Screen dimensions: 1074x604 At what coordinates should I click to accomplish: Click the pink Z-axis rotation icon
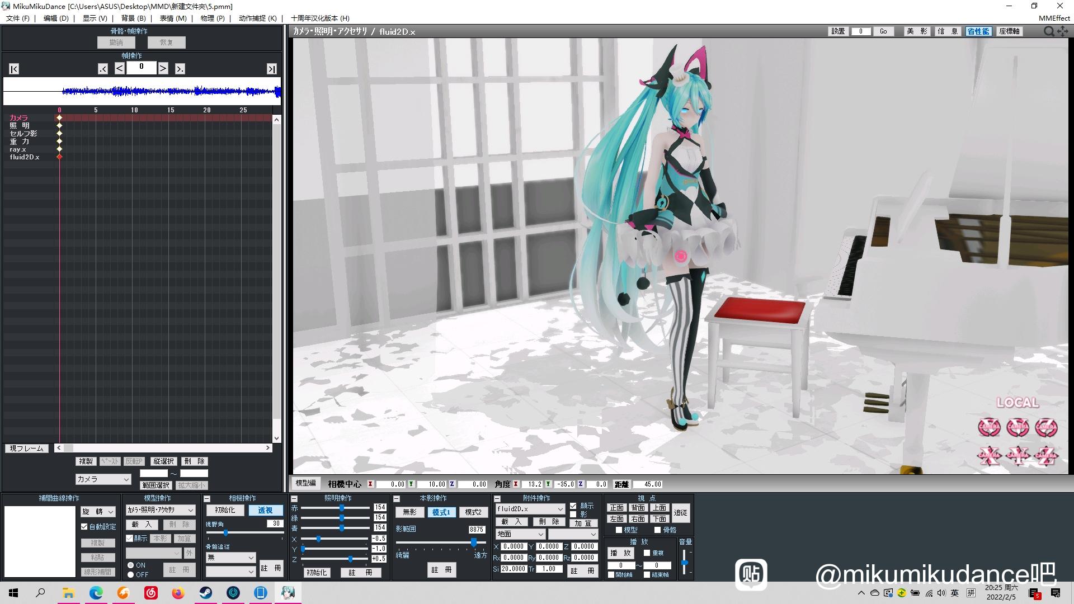click(x=1046, y=427)
